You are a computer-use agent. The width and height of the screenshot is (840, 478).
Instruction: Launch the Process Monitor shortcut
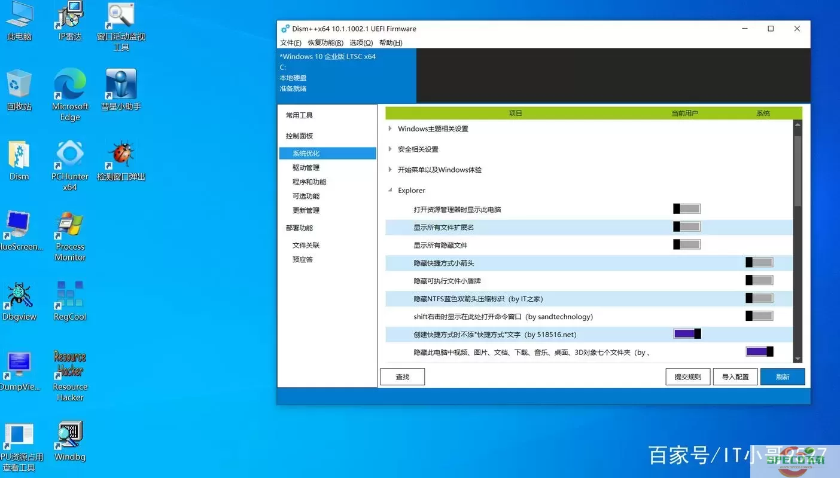click(x=70, y=237)
